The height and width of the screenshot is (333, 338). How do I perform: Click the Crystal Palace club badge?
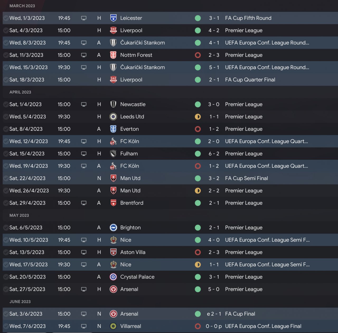coord(113,277)
